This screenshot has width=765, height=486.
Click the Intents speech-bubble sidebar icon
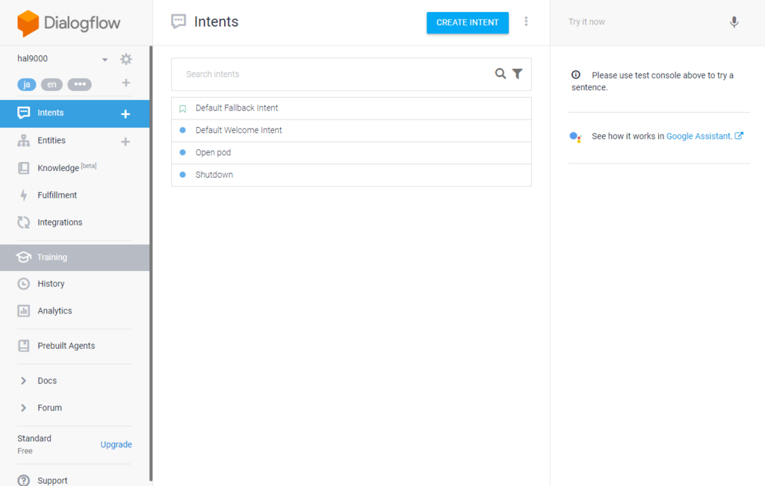(x=23, y=113)
